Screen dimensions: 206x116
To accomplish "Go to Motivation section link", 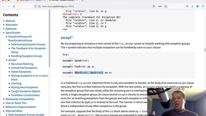I will [x=12, y=25].
